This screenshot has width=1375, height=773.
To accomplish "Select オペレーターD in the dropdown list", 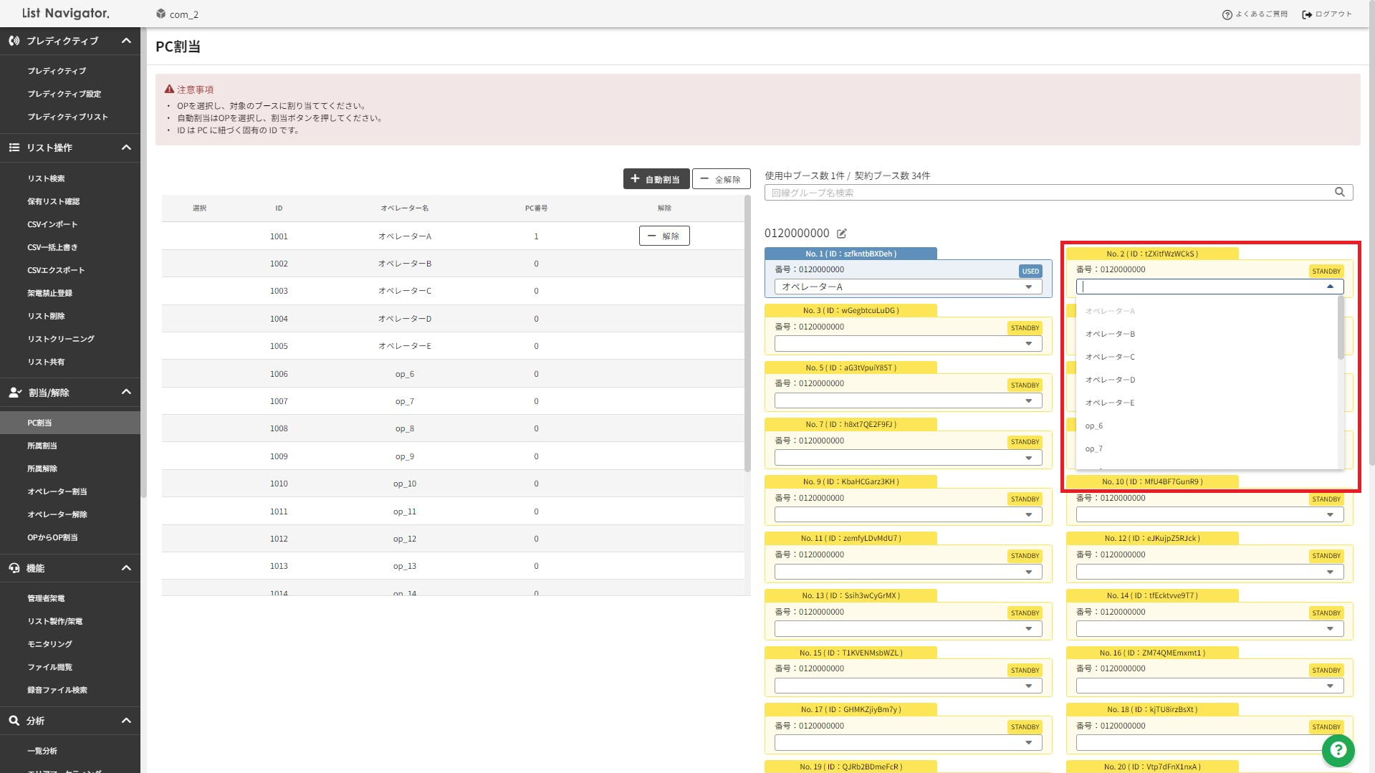I will coord(1207,380).
